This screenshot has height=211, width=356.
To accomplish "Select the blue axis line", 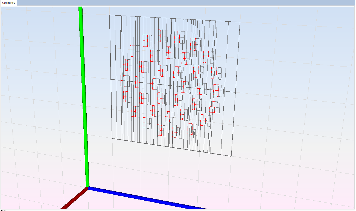I will click(x=148, y=198).
